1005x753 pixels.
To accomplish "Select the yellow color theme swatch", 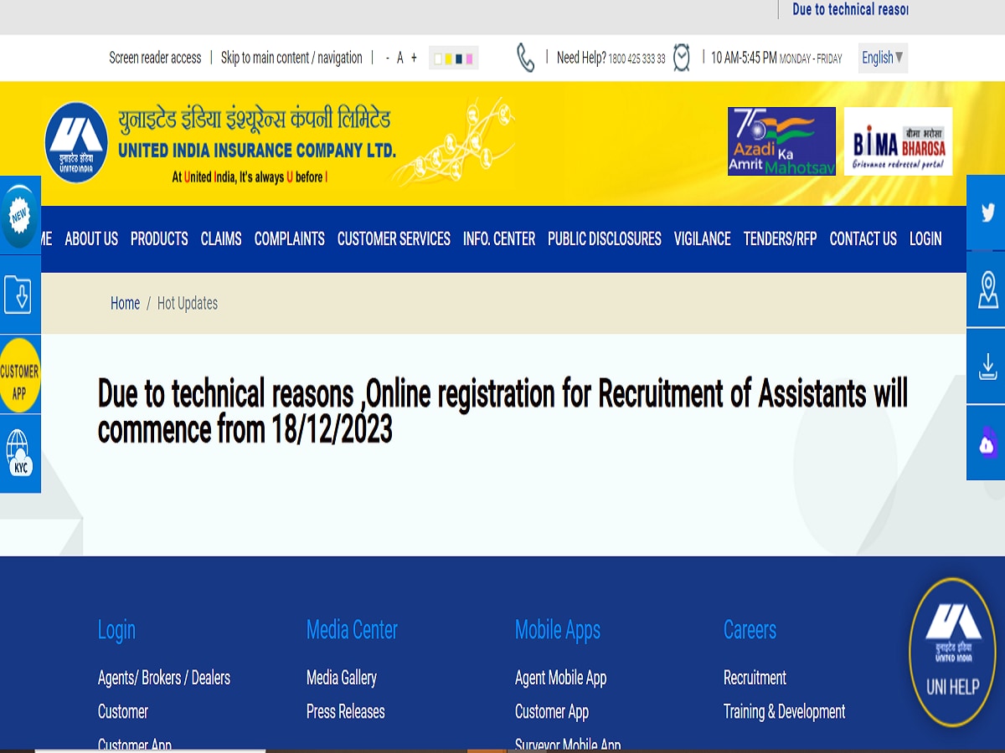I will pos(449,59).
